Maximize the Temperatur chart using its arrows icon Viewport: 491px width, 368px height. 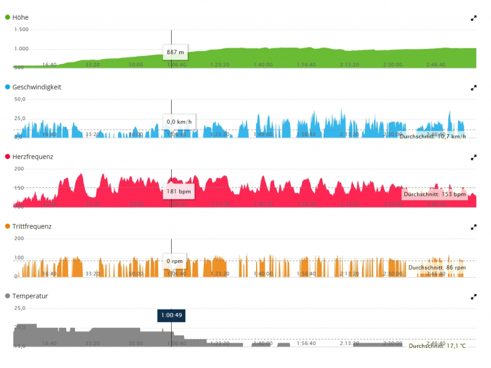click(473, 297)
